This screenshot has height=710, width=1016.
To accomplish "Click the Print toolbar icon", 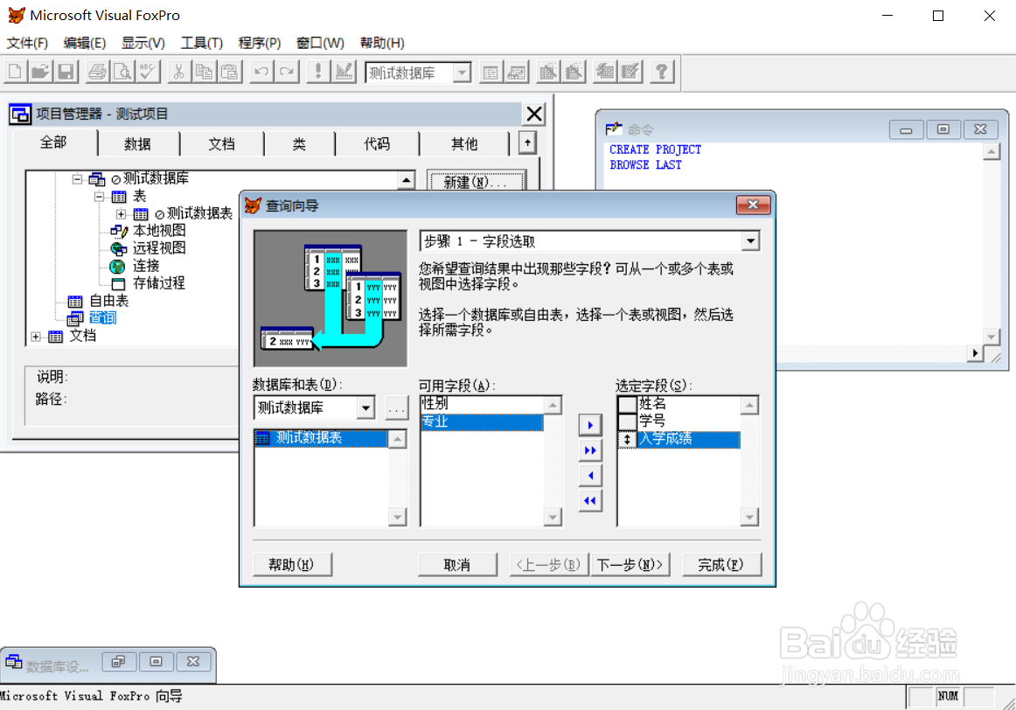I will click(x=97, y=71).
